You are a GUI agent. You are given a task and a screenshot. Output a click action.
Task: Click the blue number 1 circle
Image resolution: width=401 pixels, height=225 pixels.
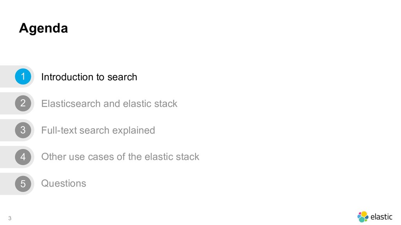(x=23, y=77)
